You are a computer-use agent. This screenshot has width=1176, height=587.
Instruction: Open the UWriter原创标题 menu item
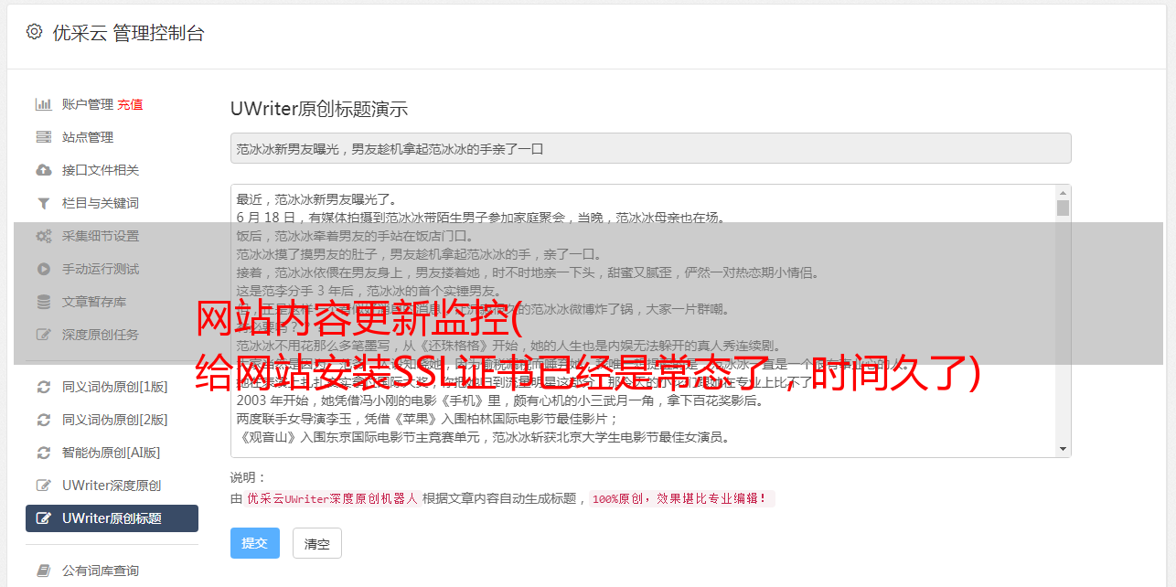(112, 518)
